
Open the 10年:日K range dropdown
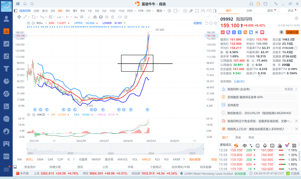(145, 11)
